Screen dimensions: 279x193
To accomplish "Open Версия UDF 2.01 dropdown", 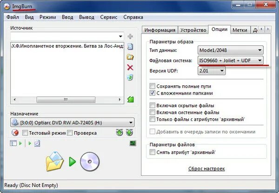I will (212, 71).
